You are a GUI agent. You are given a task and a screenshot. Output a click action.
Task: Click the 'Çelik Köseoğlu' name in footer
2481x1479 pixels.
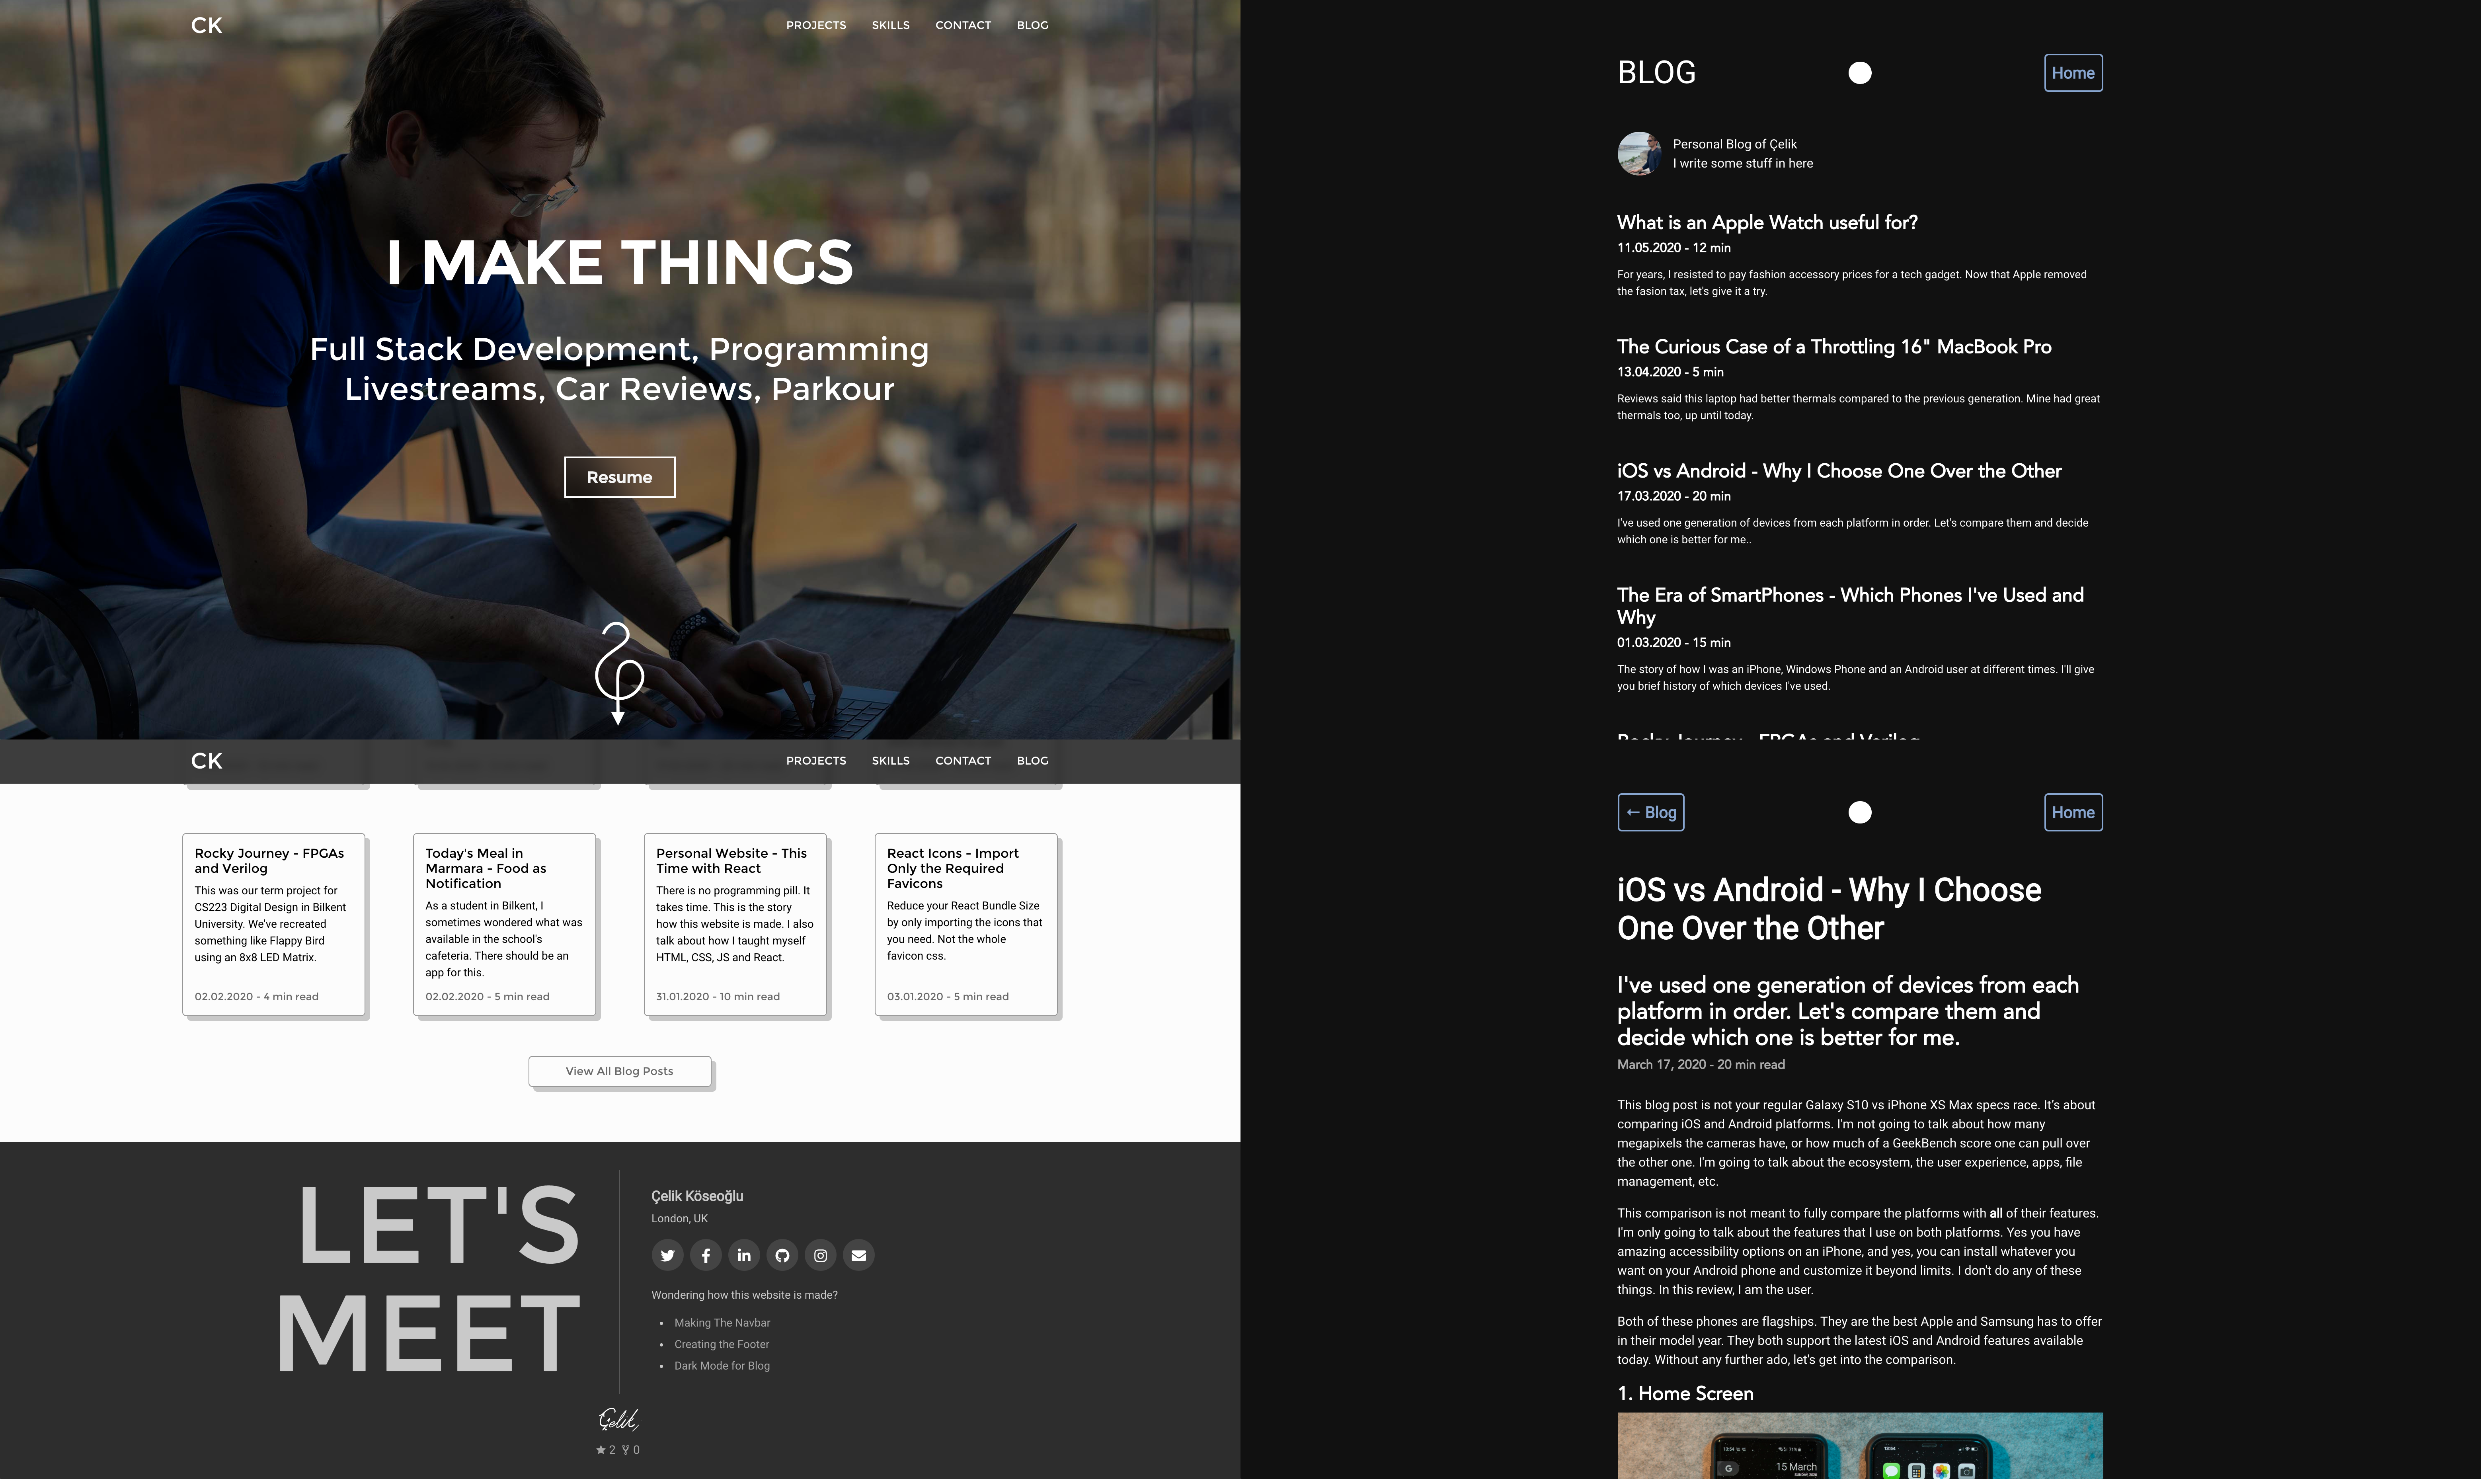click(x=698, y=1196)
